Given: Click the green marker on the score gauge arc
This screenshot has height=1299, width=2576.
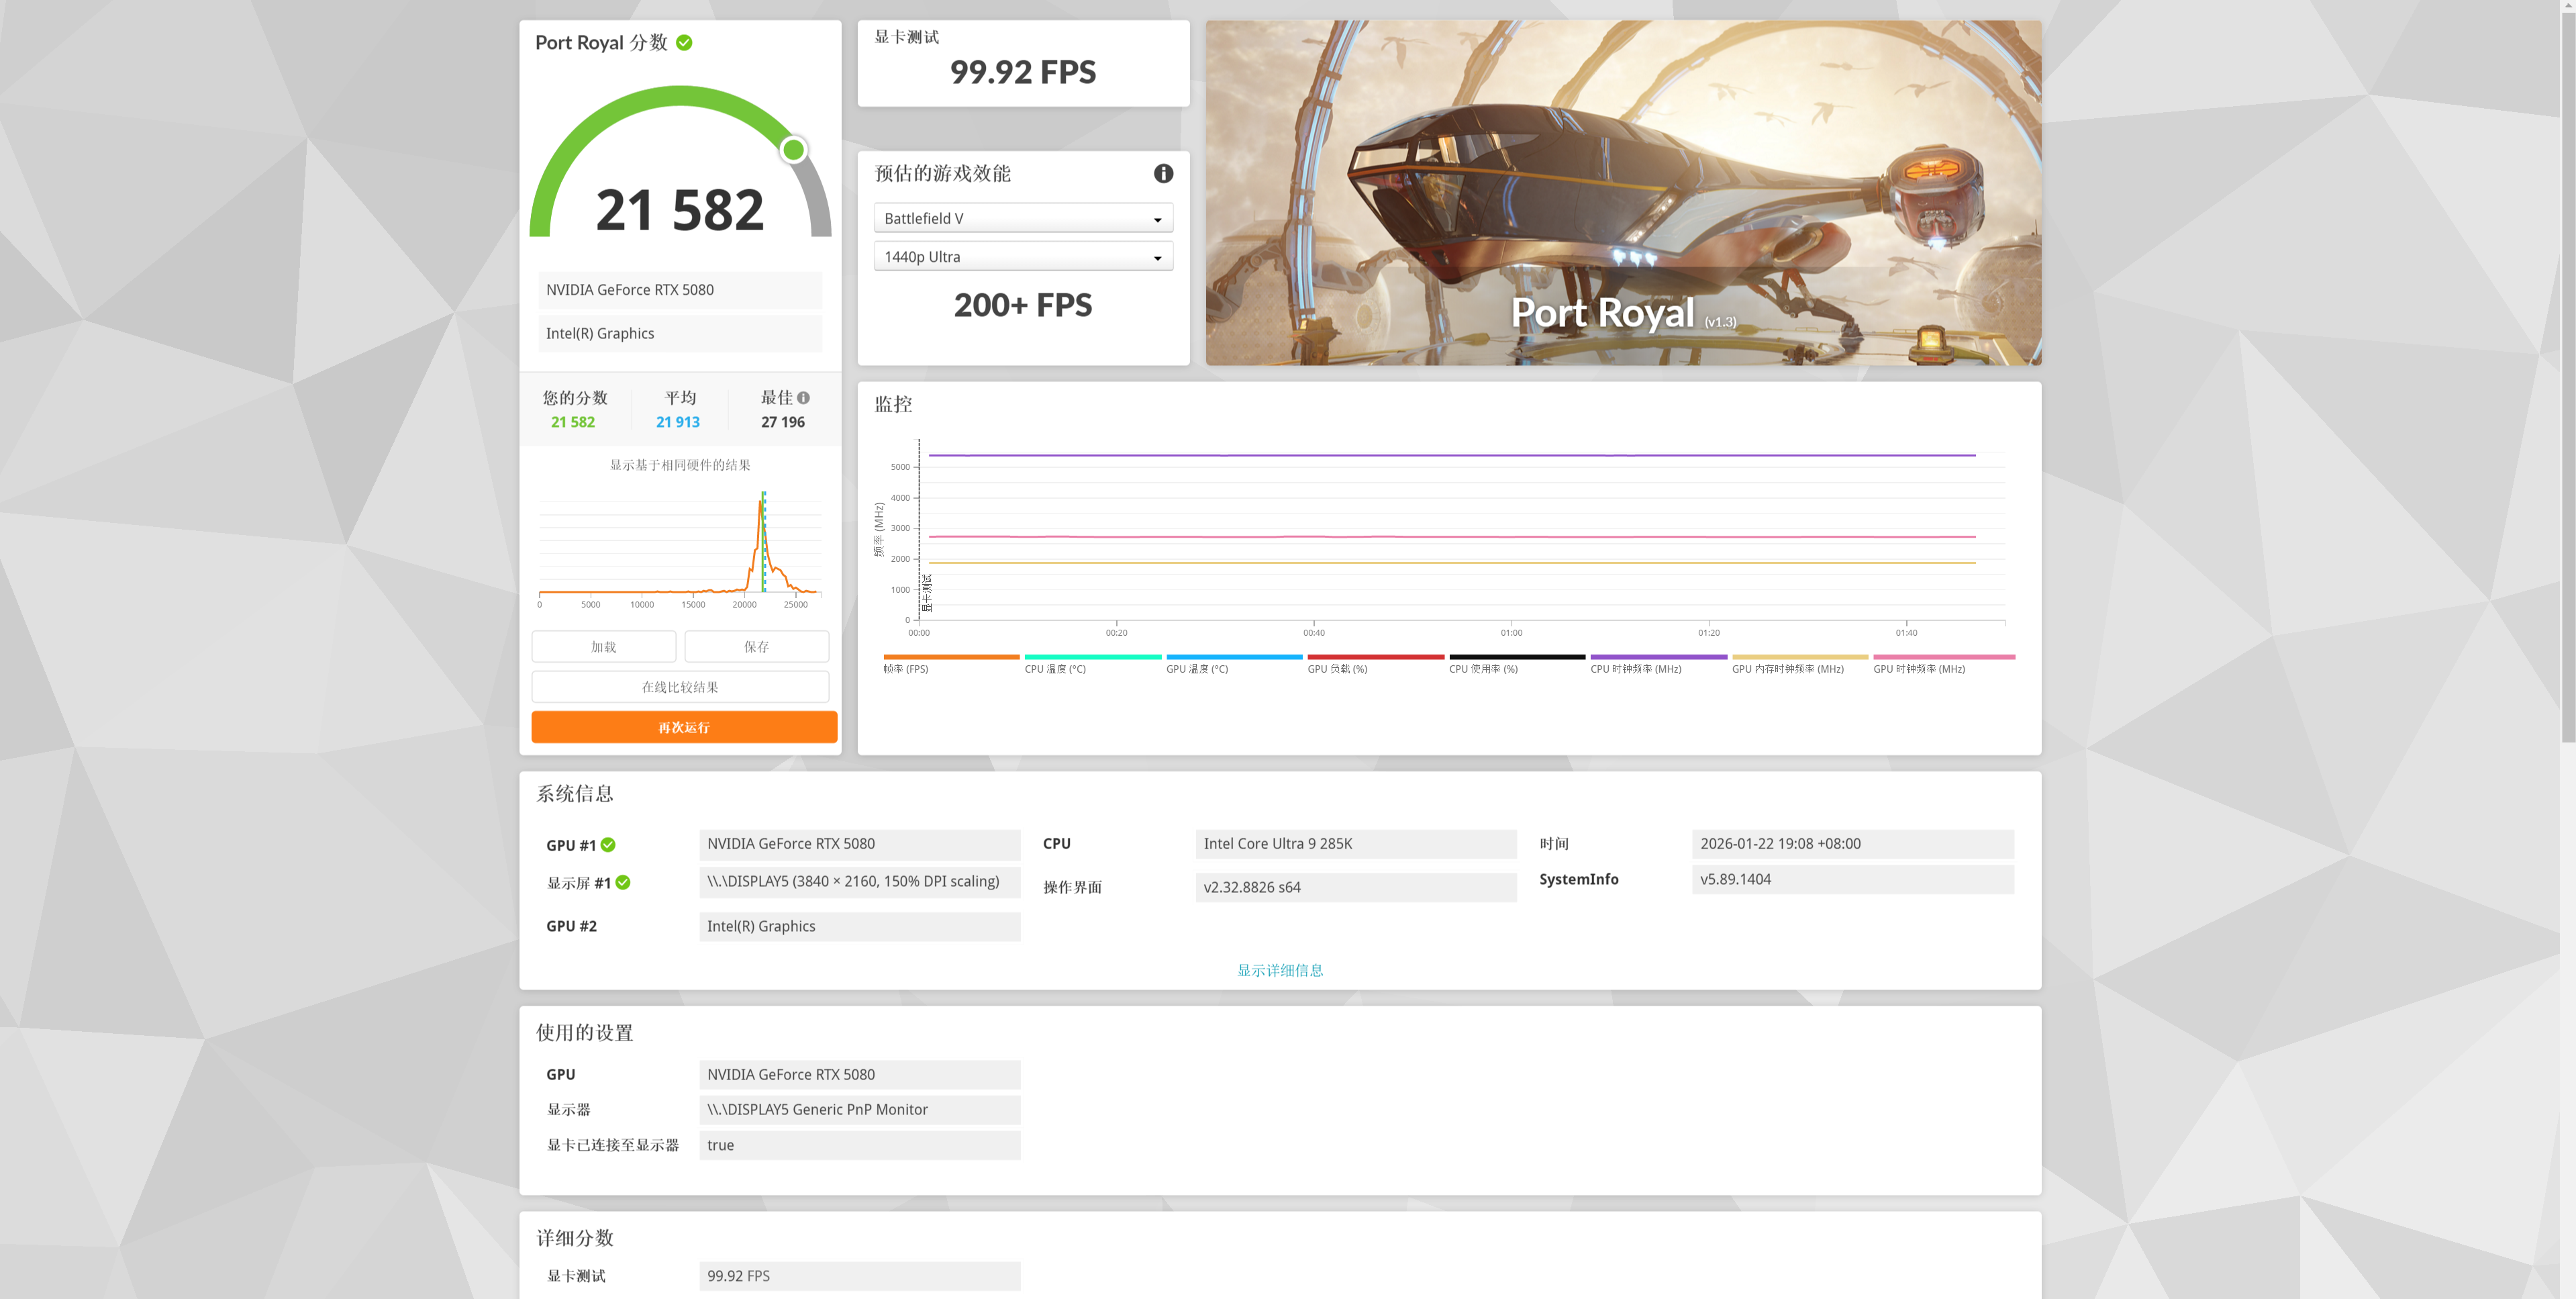Looking at the screenshot, I should [x=793, y=150].
